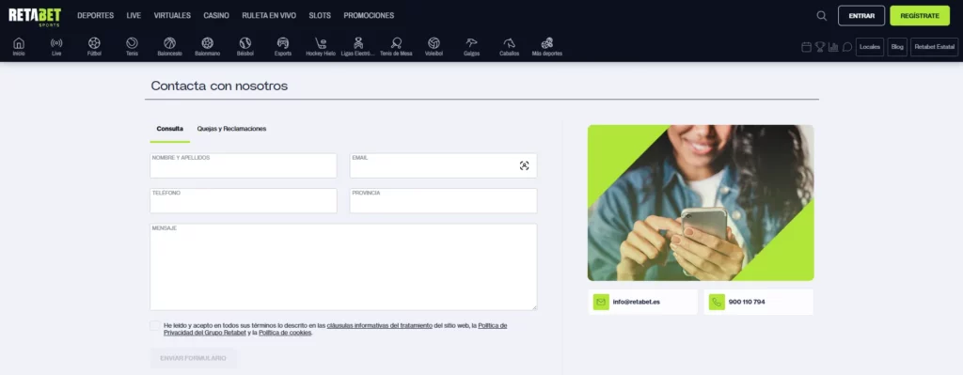Image resolution: width=963 pixels, height=375 pixels.
Task: Open Ruleta en Vivo menu
Action: tap(269, 16)
